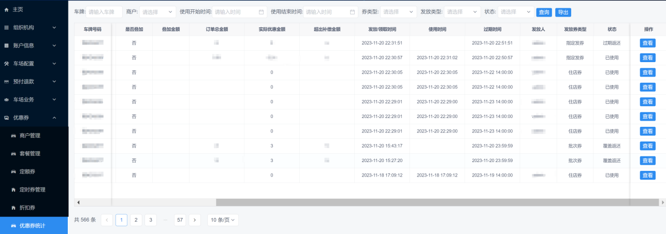Viewport: 666px width, 234px height.
Task: Click the 查询 search button
Action: 544,12
